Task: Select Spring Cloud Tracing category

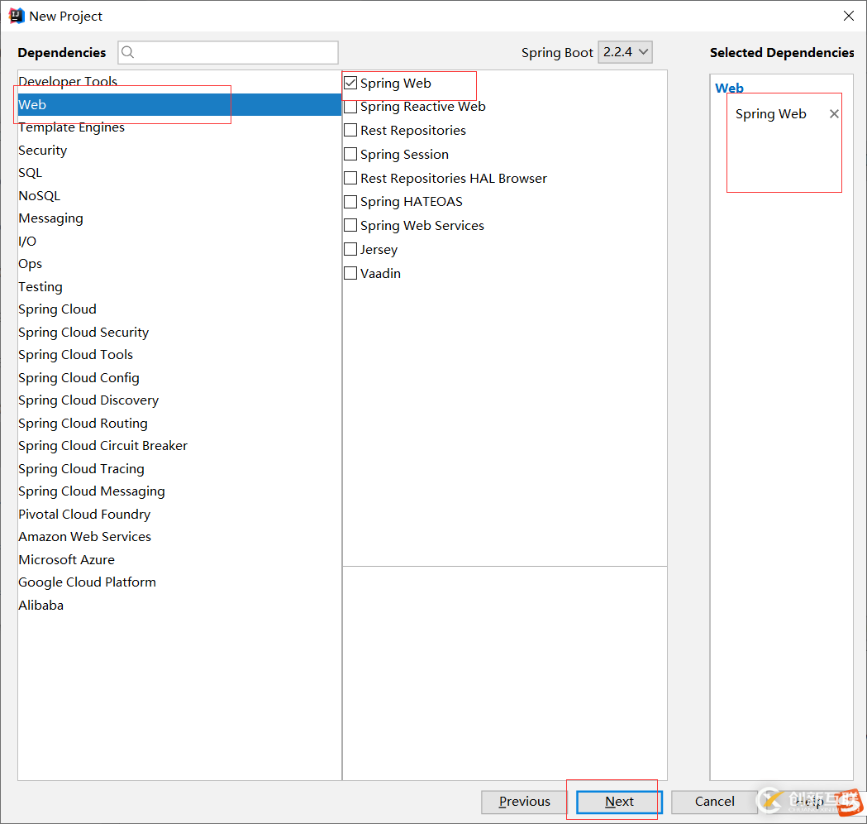Action: pos(179,468)
